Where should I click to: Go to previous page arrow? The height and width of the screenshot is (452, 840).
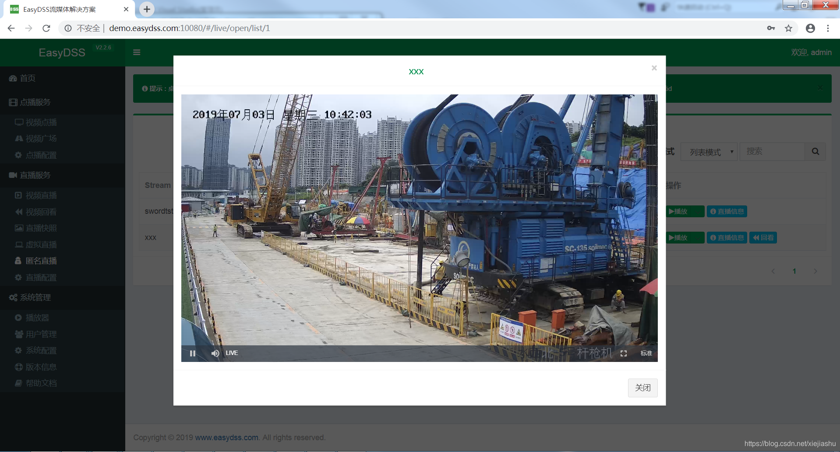[773, 271]
